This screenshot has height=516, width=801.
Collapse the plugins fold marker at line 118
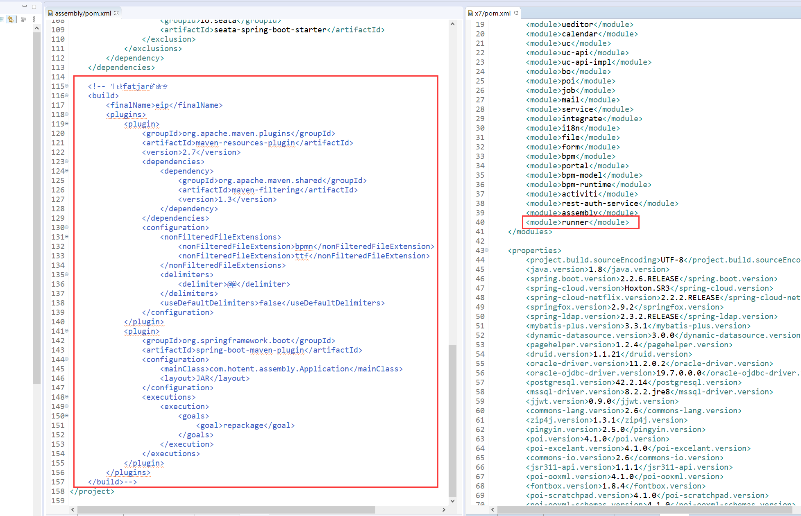click(x=67, y=114)
